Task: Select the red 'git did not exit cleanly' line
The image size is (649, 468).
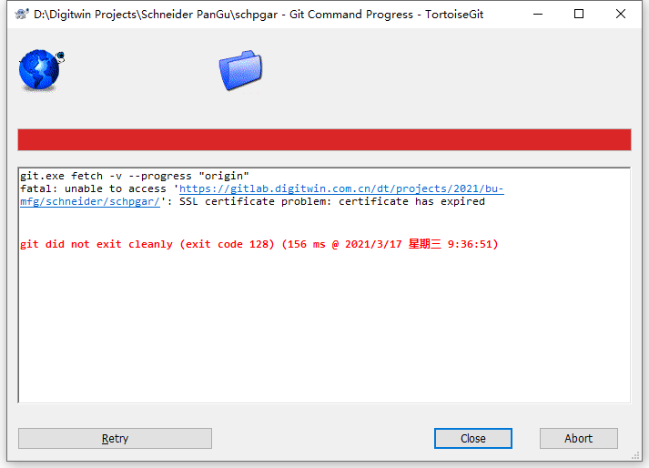Action: (259, 244)
